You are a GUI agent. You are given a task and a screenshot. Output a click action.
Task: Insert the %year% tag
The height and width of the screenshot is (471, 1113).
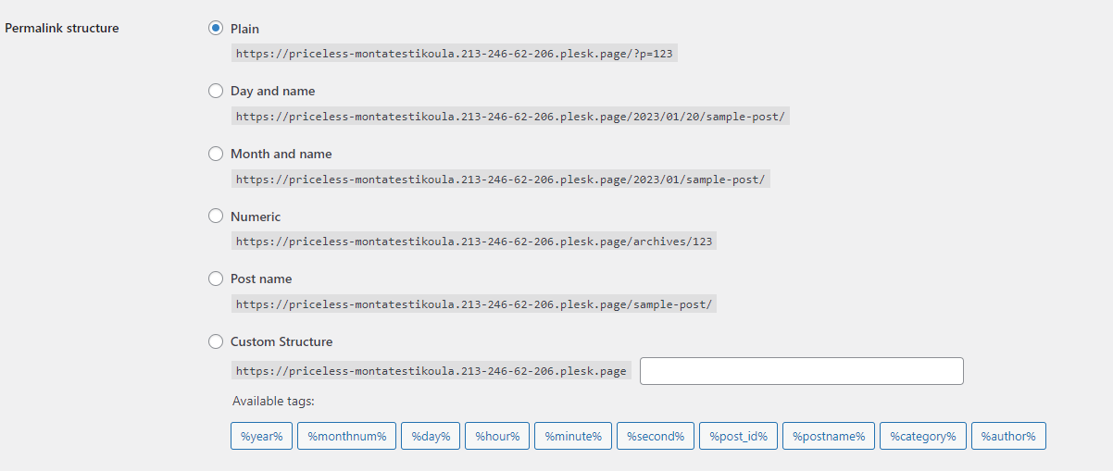pos(262,436)
